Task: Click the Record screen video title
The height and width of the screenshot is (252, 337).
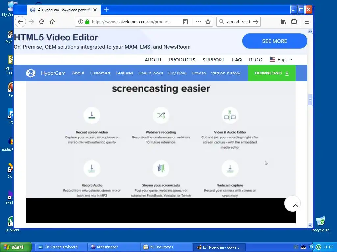Action: [x=92, y=132]
